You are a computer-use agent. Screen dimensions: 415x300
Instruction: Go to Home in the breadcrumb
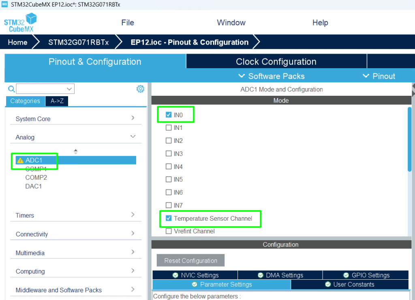click(x=18, y=42)
